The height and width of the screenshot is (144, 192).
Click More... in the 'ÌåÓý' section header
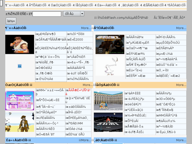[181, 85]
